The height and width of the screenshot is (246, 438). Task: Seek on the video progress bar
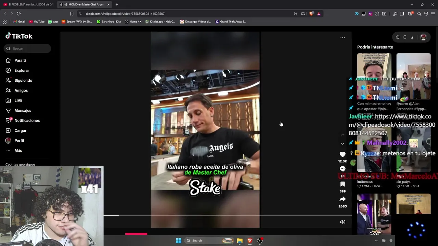[228, 215]
